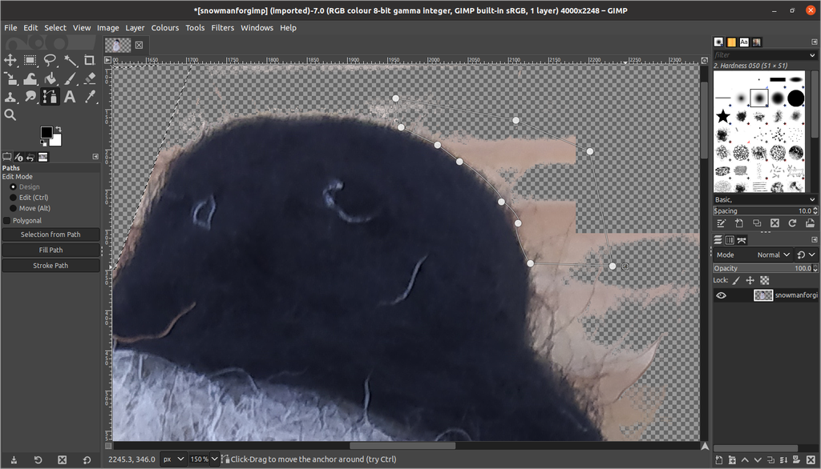Select the Fuzzy Select tool
821x469 pixels.
[x=70, y=60]
